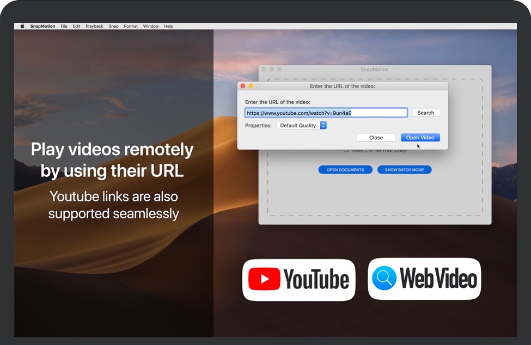Click the SHOW BATCH MODE button

(404, 170)
